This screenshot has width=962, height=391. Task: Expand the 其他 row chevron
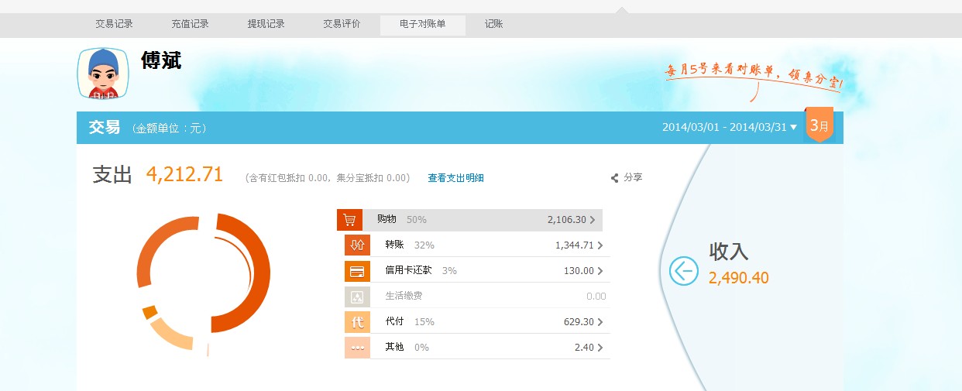coord(600,348)
